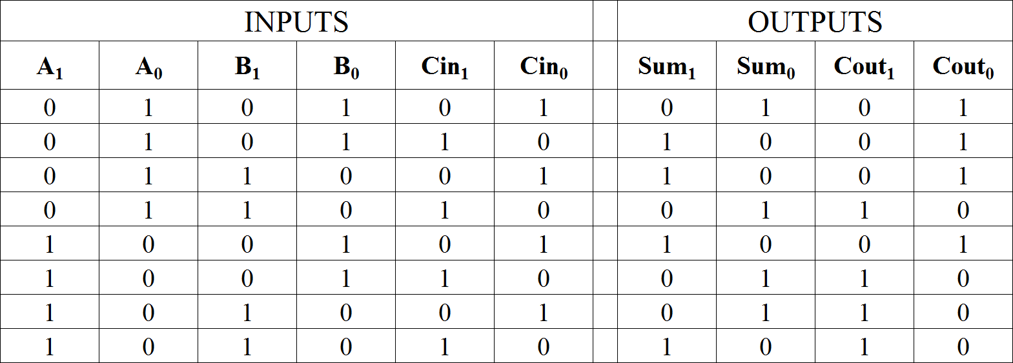Select the Cout1 column header
Viewport: 1013px width, 363px height.
click(x=865, y=66)
